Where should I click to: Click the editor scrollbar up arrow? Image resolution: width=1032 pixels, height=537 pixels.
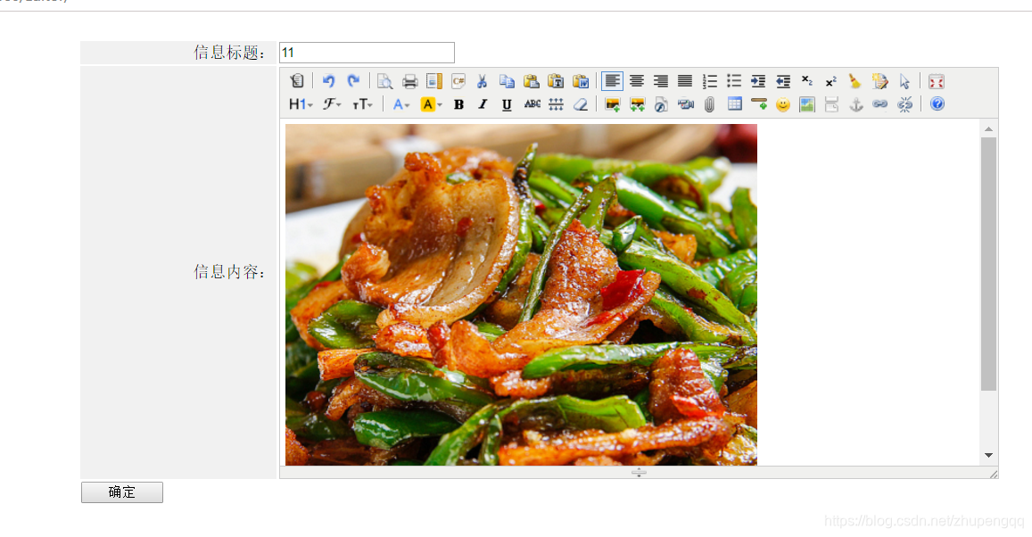[x=988, y=129]
